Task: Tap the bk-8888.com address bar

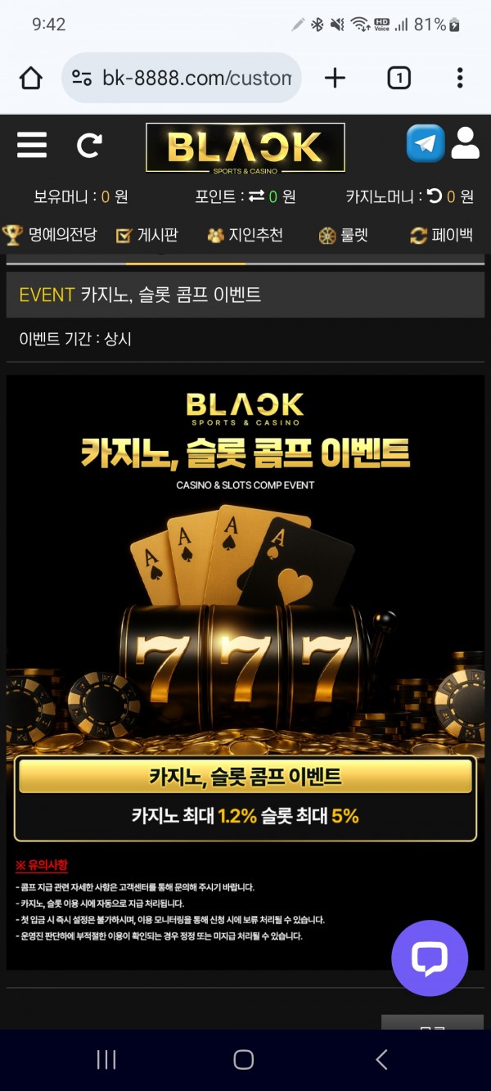Action: click(x=182, y=78)
